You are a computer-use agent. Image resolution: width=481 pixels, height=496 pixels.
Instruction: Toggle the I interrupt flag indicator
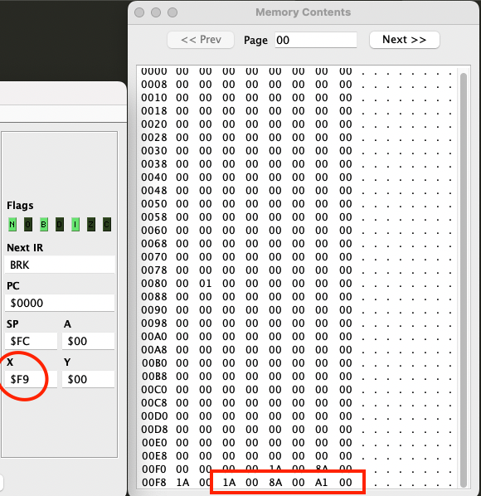pyautogui.click(x=75, y=225)
